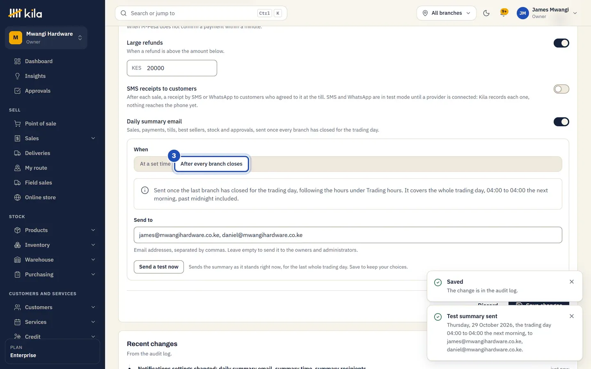Click the Send to email recipients field

point(348,235)
